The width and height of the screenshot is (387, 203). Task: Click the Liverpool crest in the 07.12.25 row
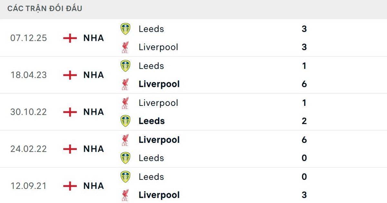click(125, 47)
